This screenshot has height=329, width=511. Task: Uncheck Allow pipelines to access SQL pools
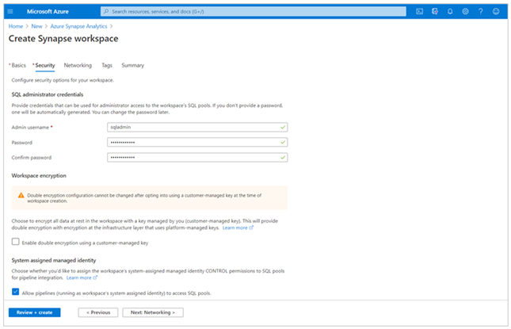coord(15,292)
